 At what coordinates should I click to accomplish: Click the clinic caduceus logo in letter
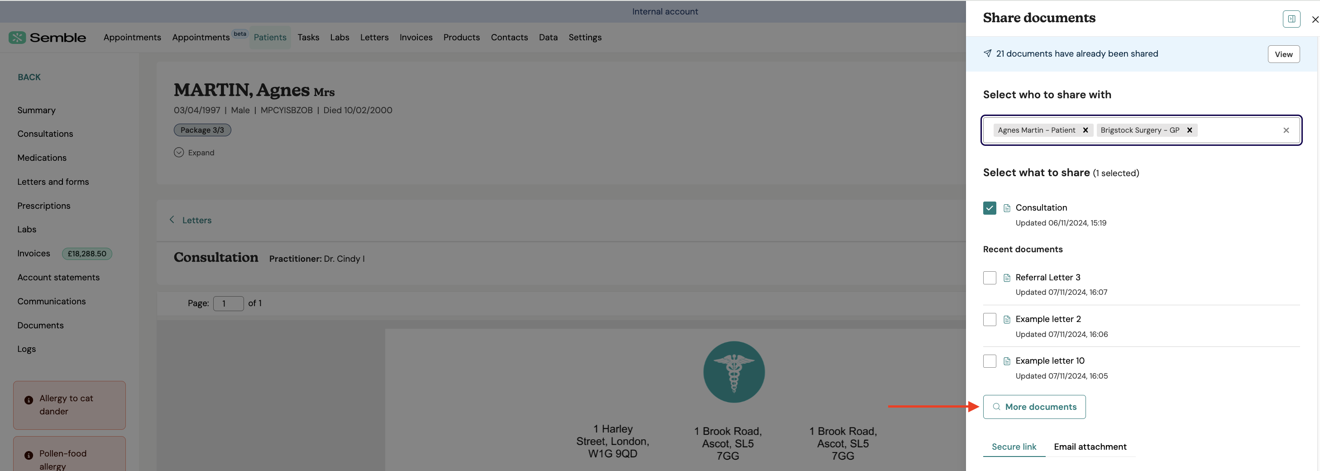[x=734, y=372]
